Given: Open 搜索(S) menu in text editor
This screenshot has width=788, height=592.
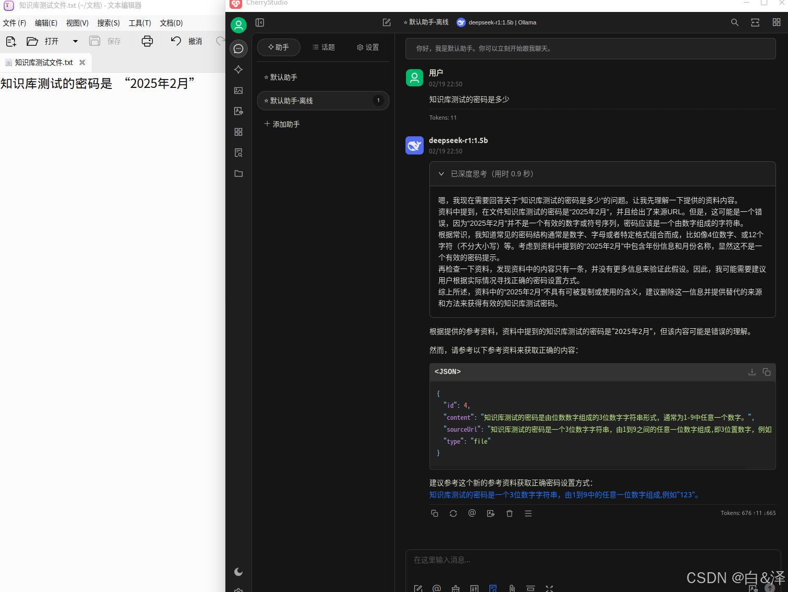Looking at the screenshot, I should click(x=108, y=23).
